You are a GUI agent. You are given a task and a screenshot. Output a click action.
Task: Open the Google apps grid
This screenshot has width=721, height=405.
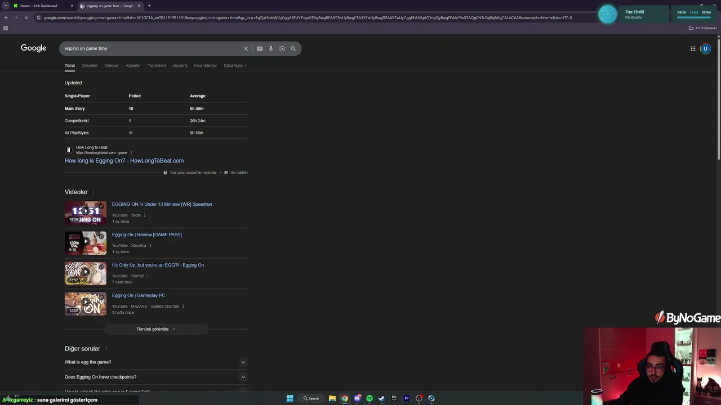693,48
